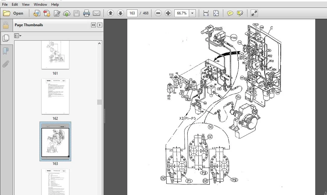Click the Send email envelope icon
This screenshot has height=195, width=327.
(96, 13)
